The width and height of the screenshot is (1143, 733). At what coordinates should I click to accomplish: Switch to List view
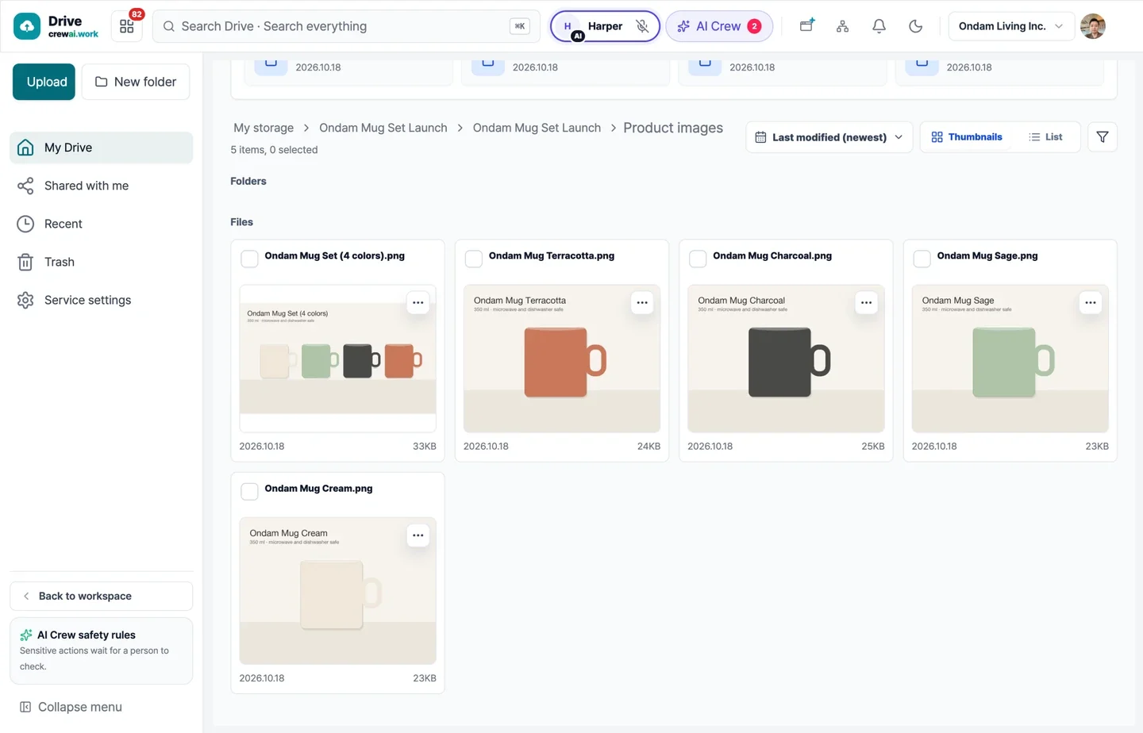(1045, 137)
